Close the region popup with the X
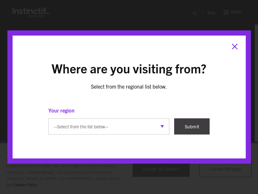Screen dimensions: 258x194 tap(234, 47)
